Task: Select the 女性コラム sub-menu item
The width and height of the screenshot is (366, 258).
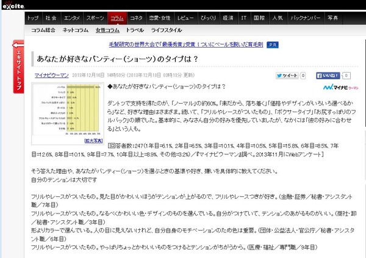Action: tap(107, 30)
